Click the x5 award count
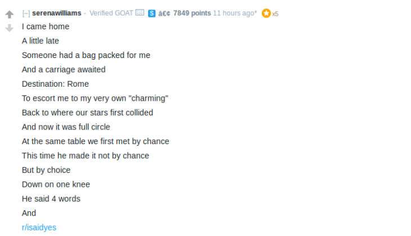Viewport: 411px width, 236px height. 275,14
